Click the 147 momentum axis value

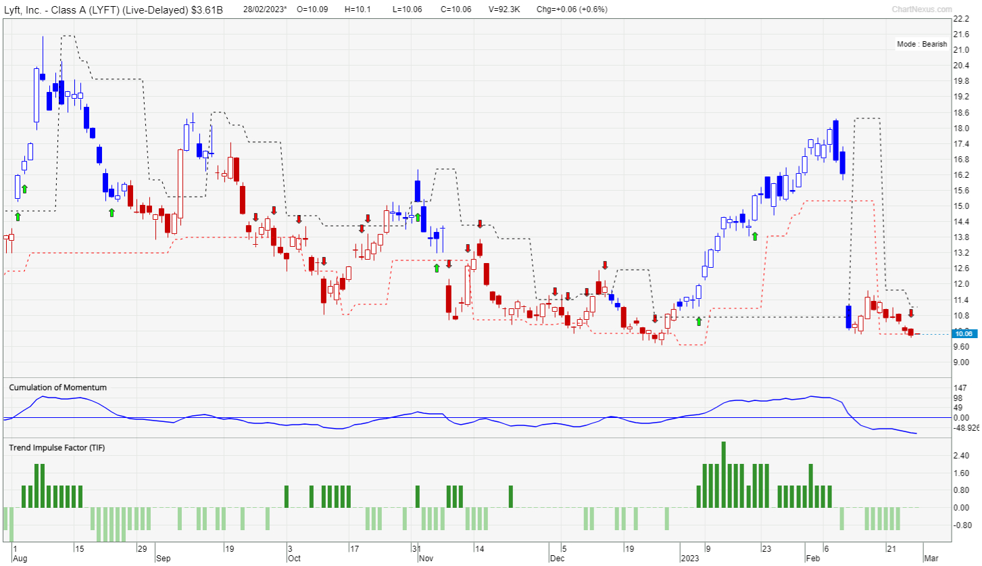tap(960, 389)
